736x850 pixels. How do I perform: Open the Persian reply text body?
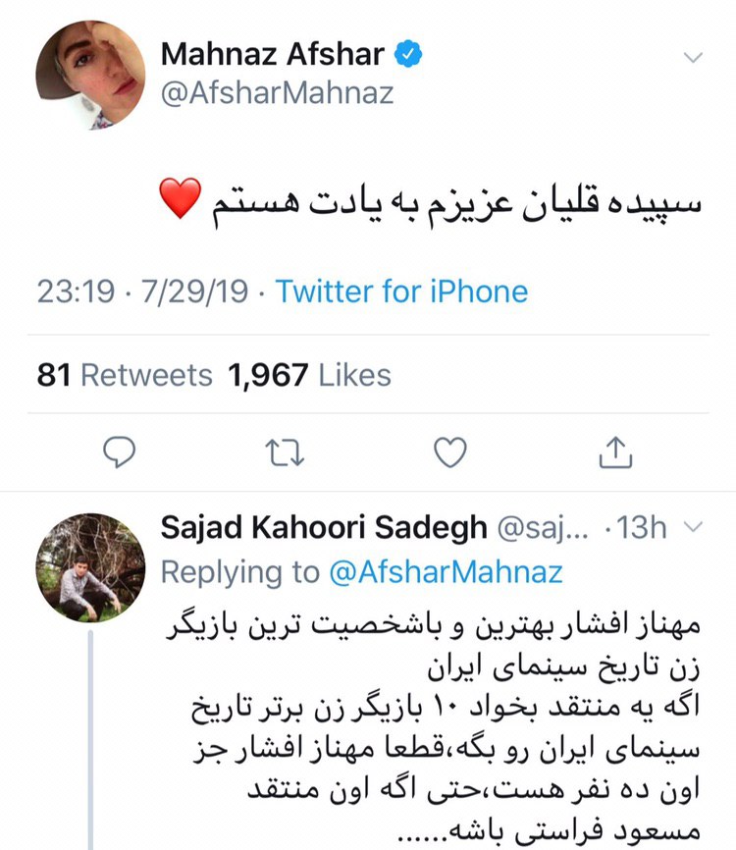click(432, 726)
